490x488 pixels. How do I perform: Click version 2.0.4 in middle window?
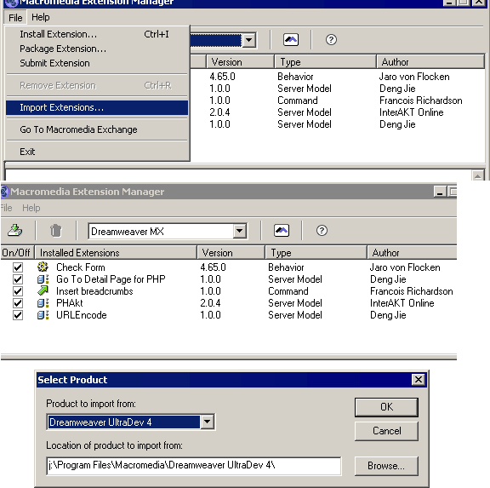[210, 303]
